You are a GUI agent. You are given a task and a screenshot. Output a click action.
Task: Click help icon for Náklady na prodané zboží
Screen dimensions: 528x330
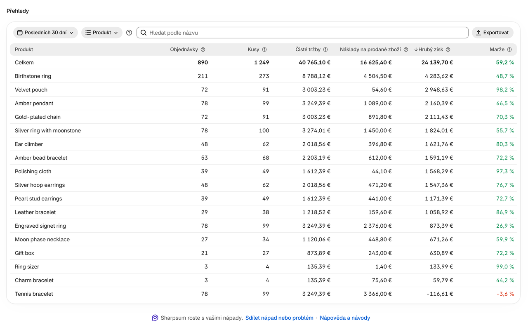(406, 49)
